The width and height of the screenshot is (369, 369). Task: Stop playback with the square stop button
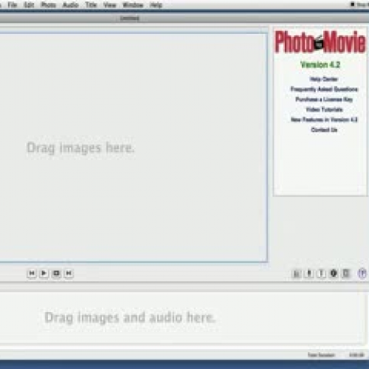(56, 273)
